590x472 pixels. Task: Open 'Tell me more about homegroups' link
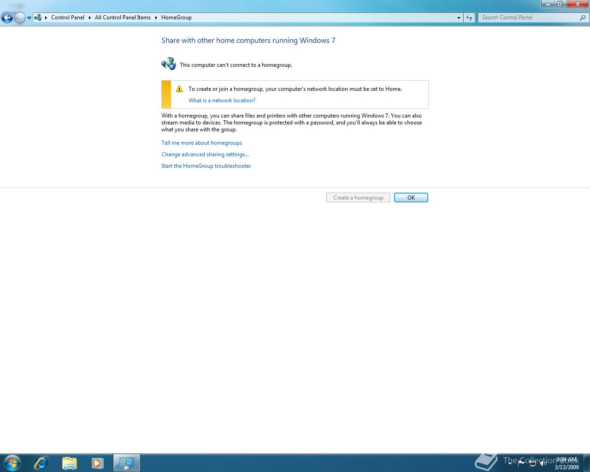(201, 143)
